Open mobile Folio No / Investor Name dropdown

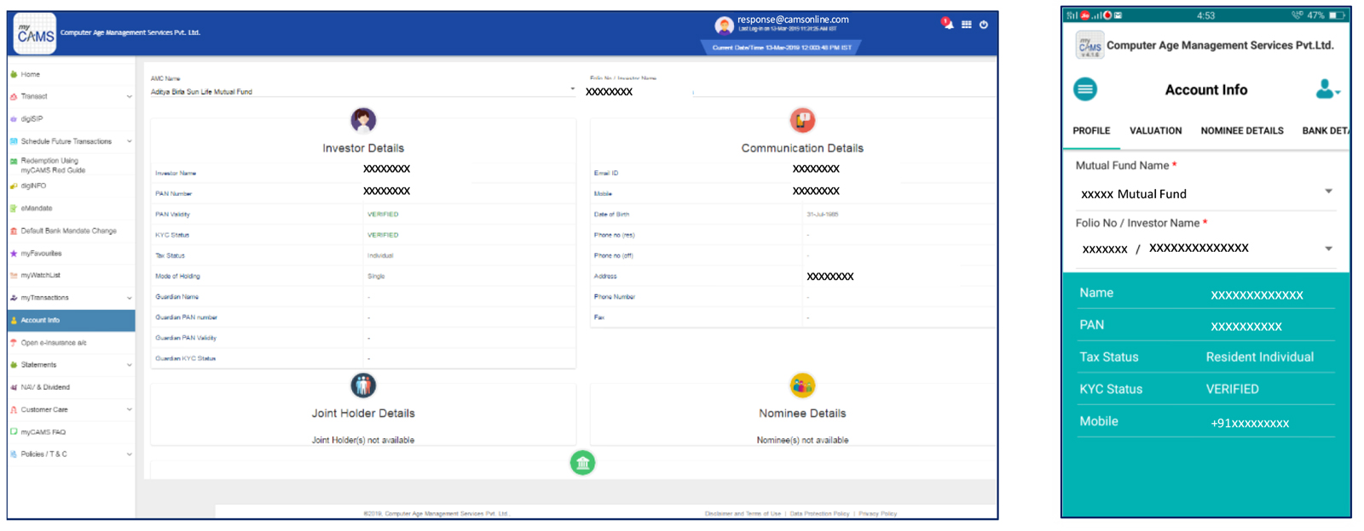[1328, 248]
